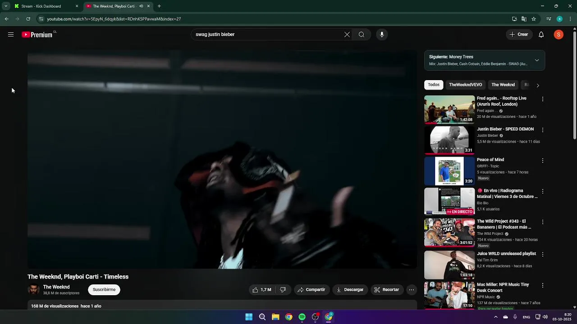
Task: Open options for Juice WRLD playlist
Action: pyautogui.click(x=543, y=254)
